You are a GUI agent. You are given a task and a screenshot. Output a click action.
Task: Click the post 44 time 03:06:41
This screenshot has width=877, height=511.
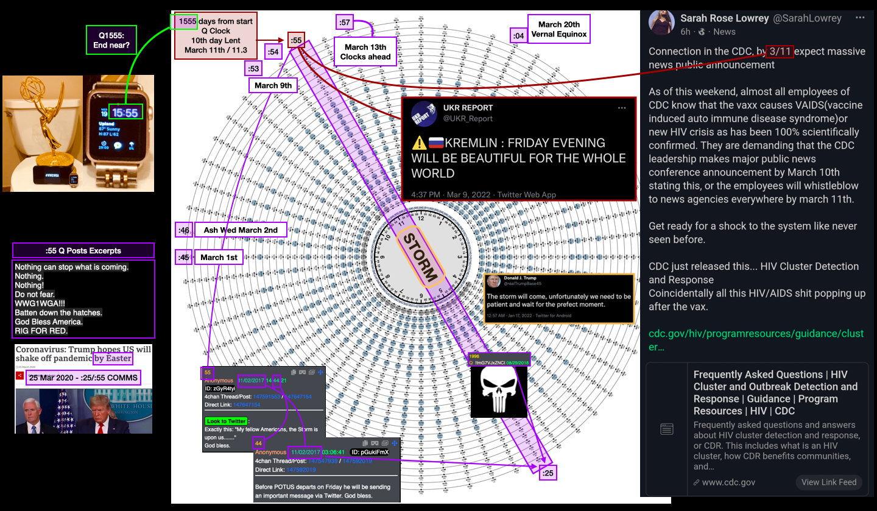click(x=334, y=452)
